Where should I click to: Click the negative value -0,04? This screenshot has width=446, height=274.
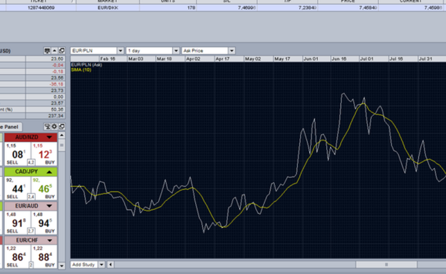[x=45, y=65]
